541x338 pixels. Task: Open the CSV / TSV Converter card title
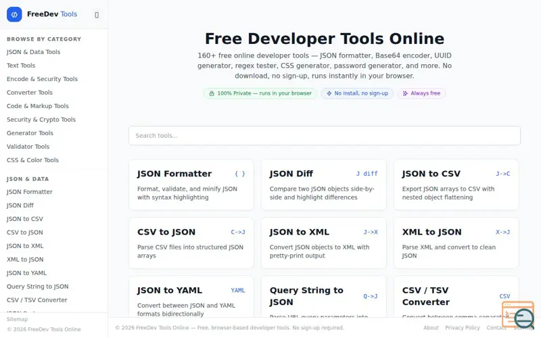tap(426, 296)
